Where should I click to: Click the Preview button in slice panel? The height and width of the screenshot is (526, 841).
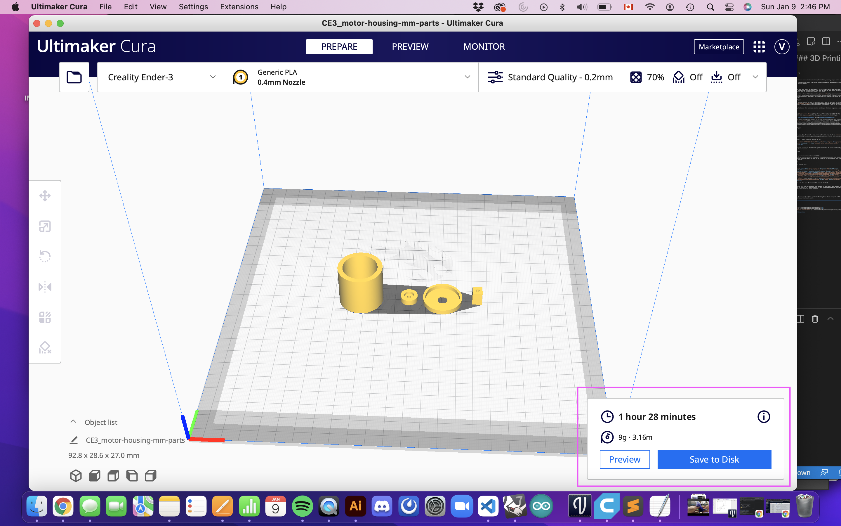(x=625, y=459)
